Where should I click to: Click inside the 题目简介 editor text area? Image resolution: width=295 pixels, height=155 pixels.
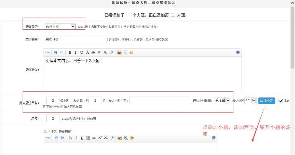(x=142, y=74)
